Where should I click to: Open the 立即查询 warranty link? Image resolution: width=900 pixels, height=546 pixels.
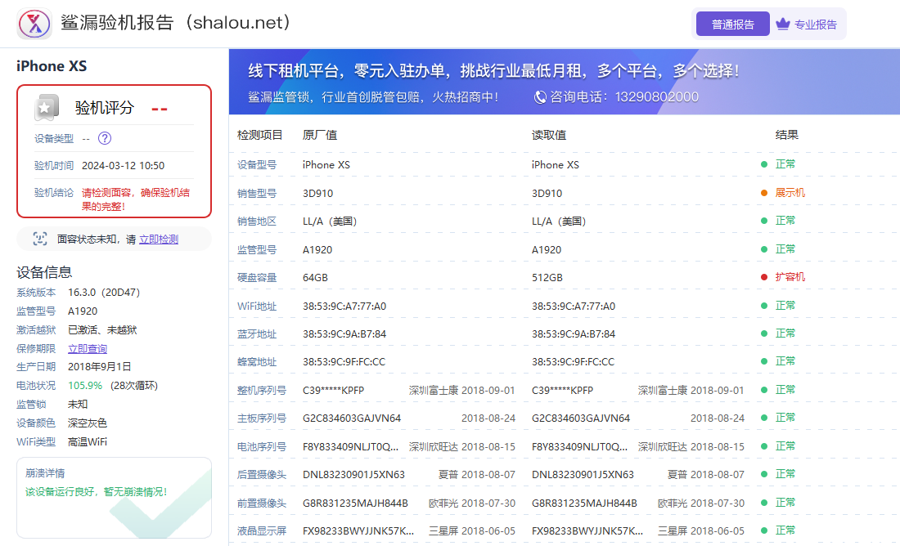click(x=88, y=349)
